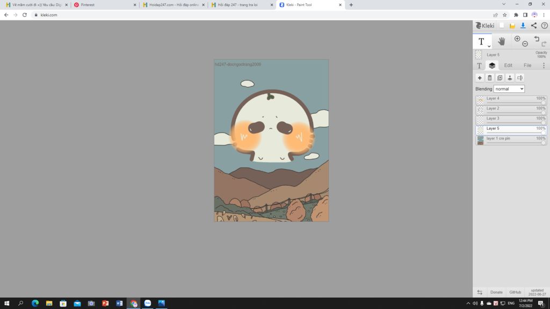550x309 pixels.
Task: Select the Text tool in Kleki
Action: (x=481, y=41)
